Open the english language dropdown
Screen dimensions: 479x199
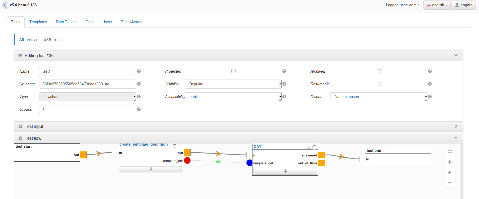tap(437, 5)
